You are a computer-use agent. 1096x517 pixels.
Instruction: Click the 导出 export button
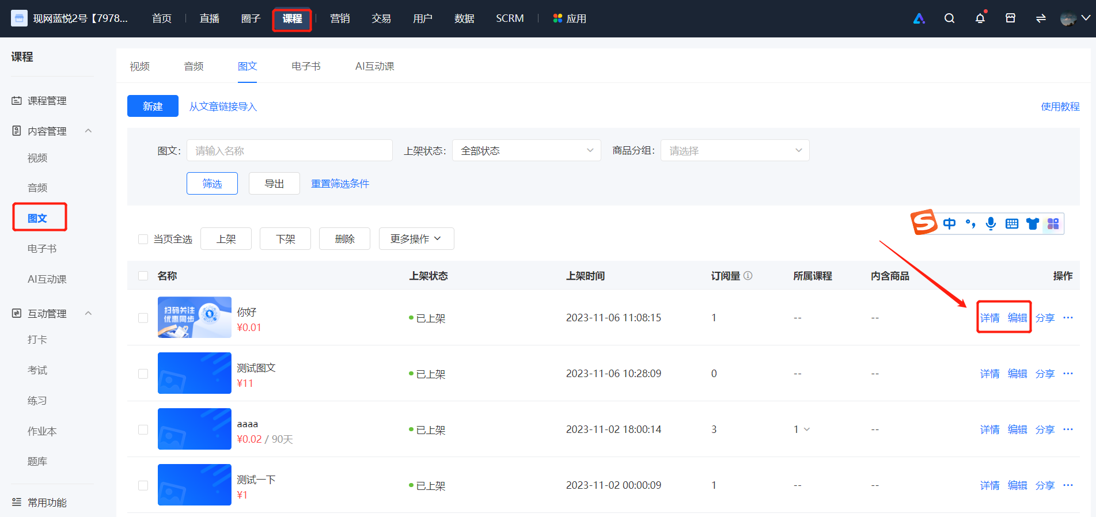pos(274,183)
